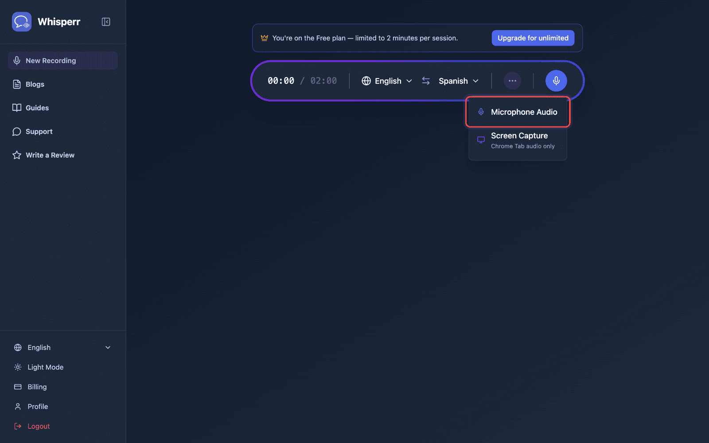Open the English source language dropdown
The image size is (709, 443).
coord(387,81)
